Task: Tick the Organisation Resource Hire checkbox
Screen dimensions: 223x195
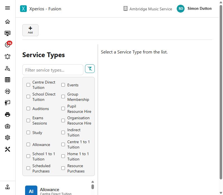Action: coord(63,121)
